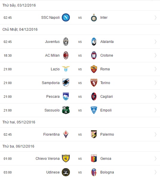Click the Inter club crest
This screenshot has height=178, width=160.
[94, 18]
